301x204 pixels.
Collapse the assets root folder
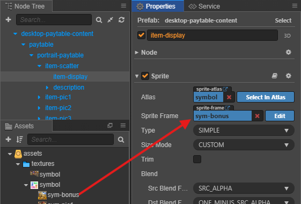point(10,154)
